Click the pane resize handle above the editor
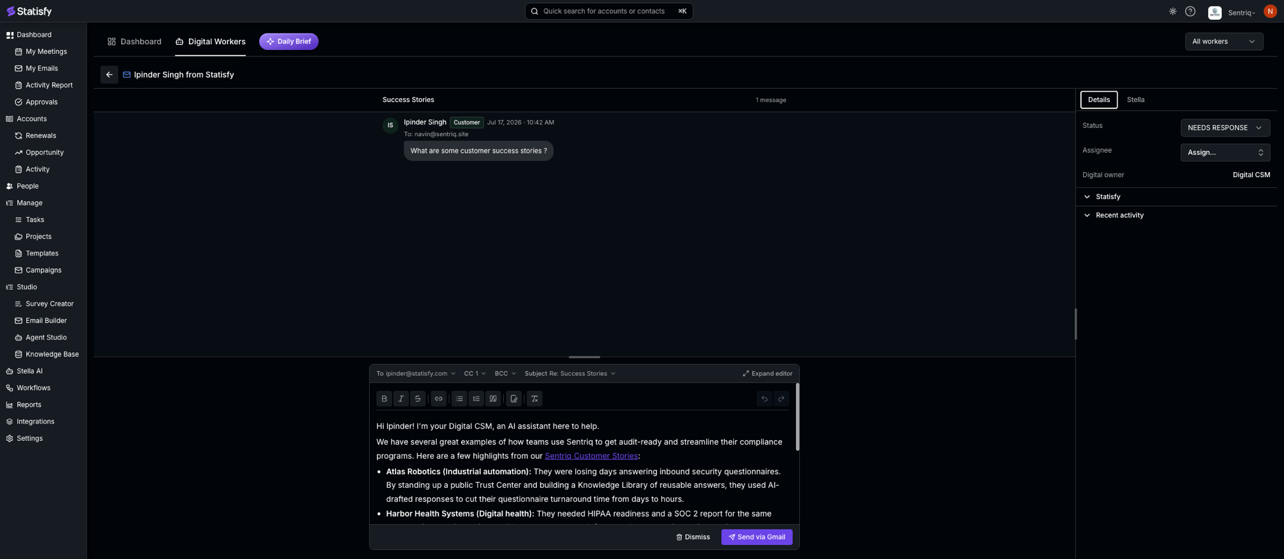1284x559 pixels. click(584, 357)
